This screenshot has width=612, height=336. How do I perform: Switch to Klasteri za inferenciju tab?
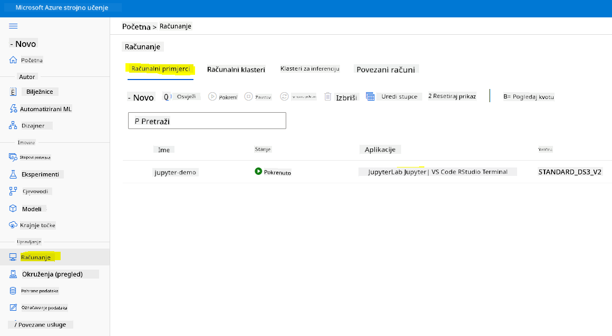pos(310,68)
